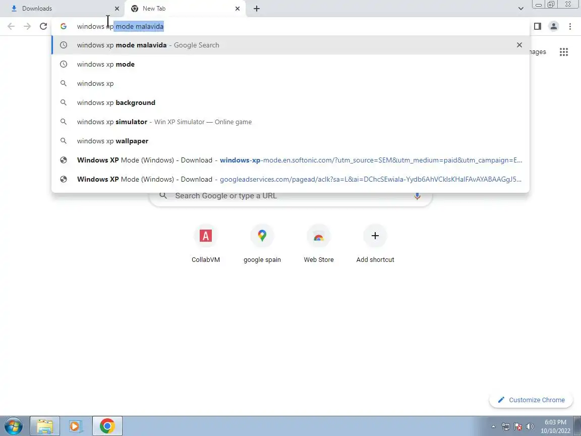Open the googleadservices Windows XP Mode link
Viewport: 581px width, 436px height.
pyautogui.click(x=290, y=180)
